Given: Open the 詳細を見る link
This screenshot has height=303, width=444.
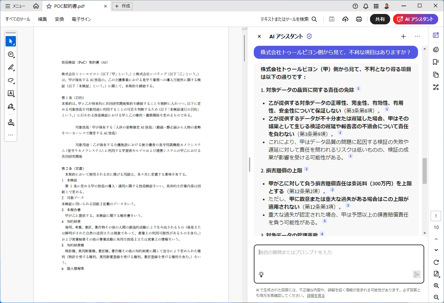Looking at the screenshot, I should 316,296.
